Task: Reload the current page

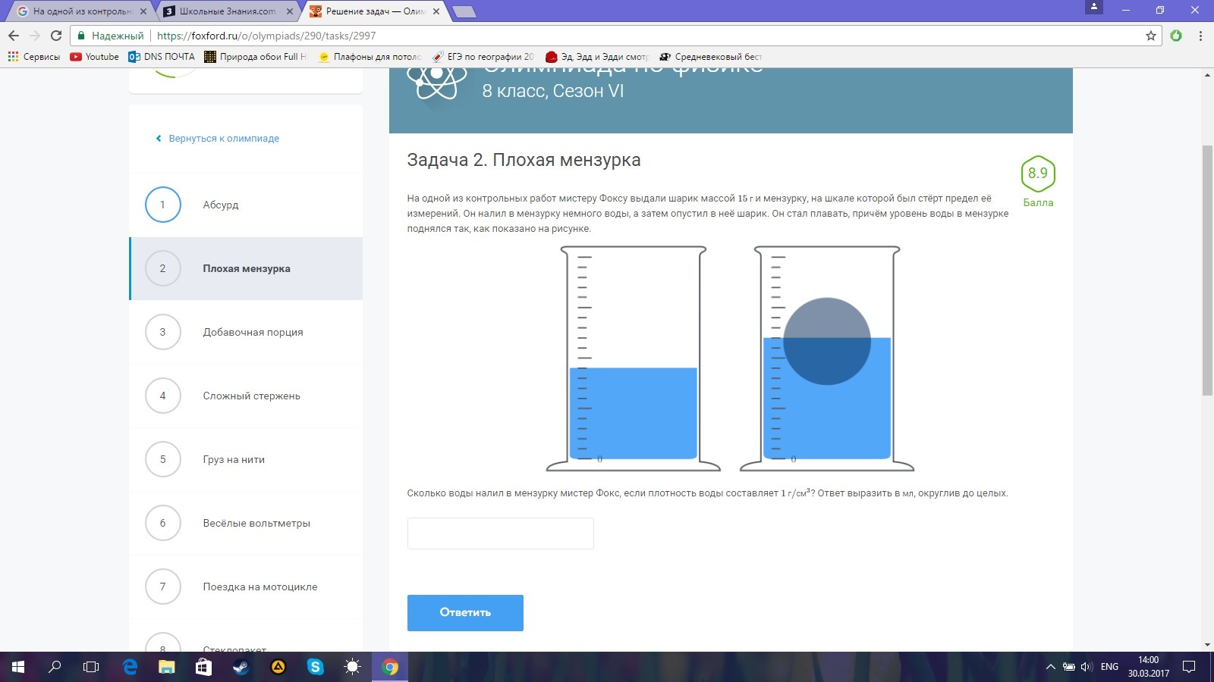Action: point(56,36)
